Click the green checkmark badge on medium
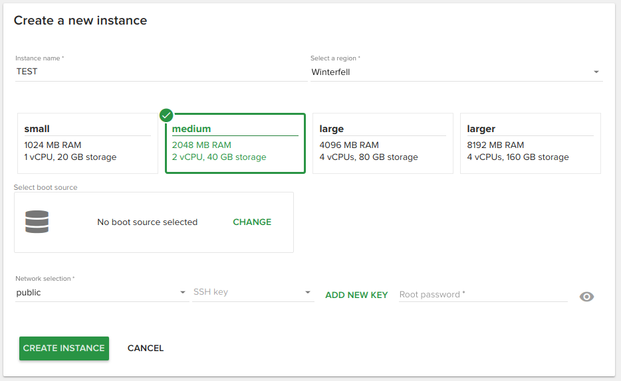The width and height of the screenshot is (621, 381). coord(166,115)
